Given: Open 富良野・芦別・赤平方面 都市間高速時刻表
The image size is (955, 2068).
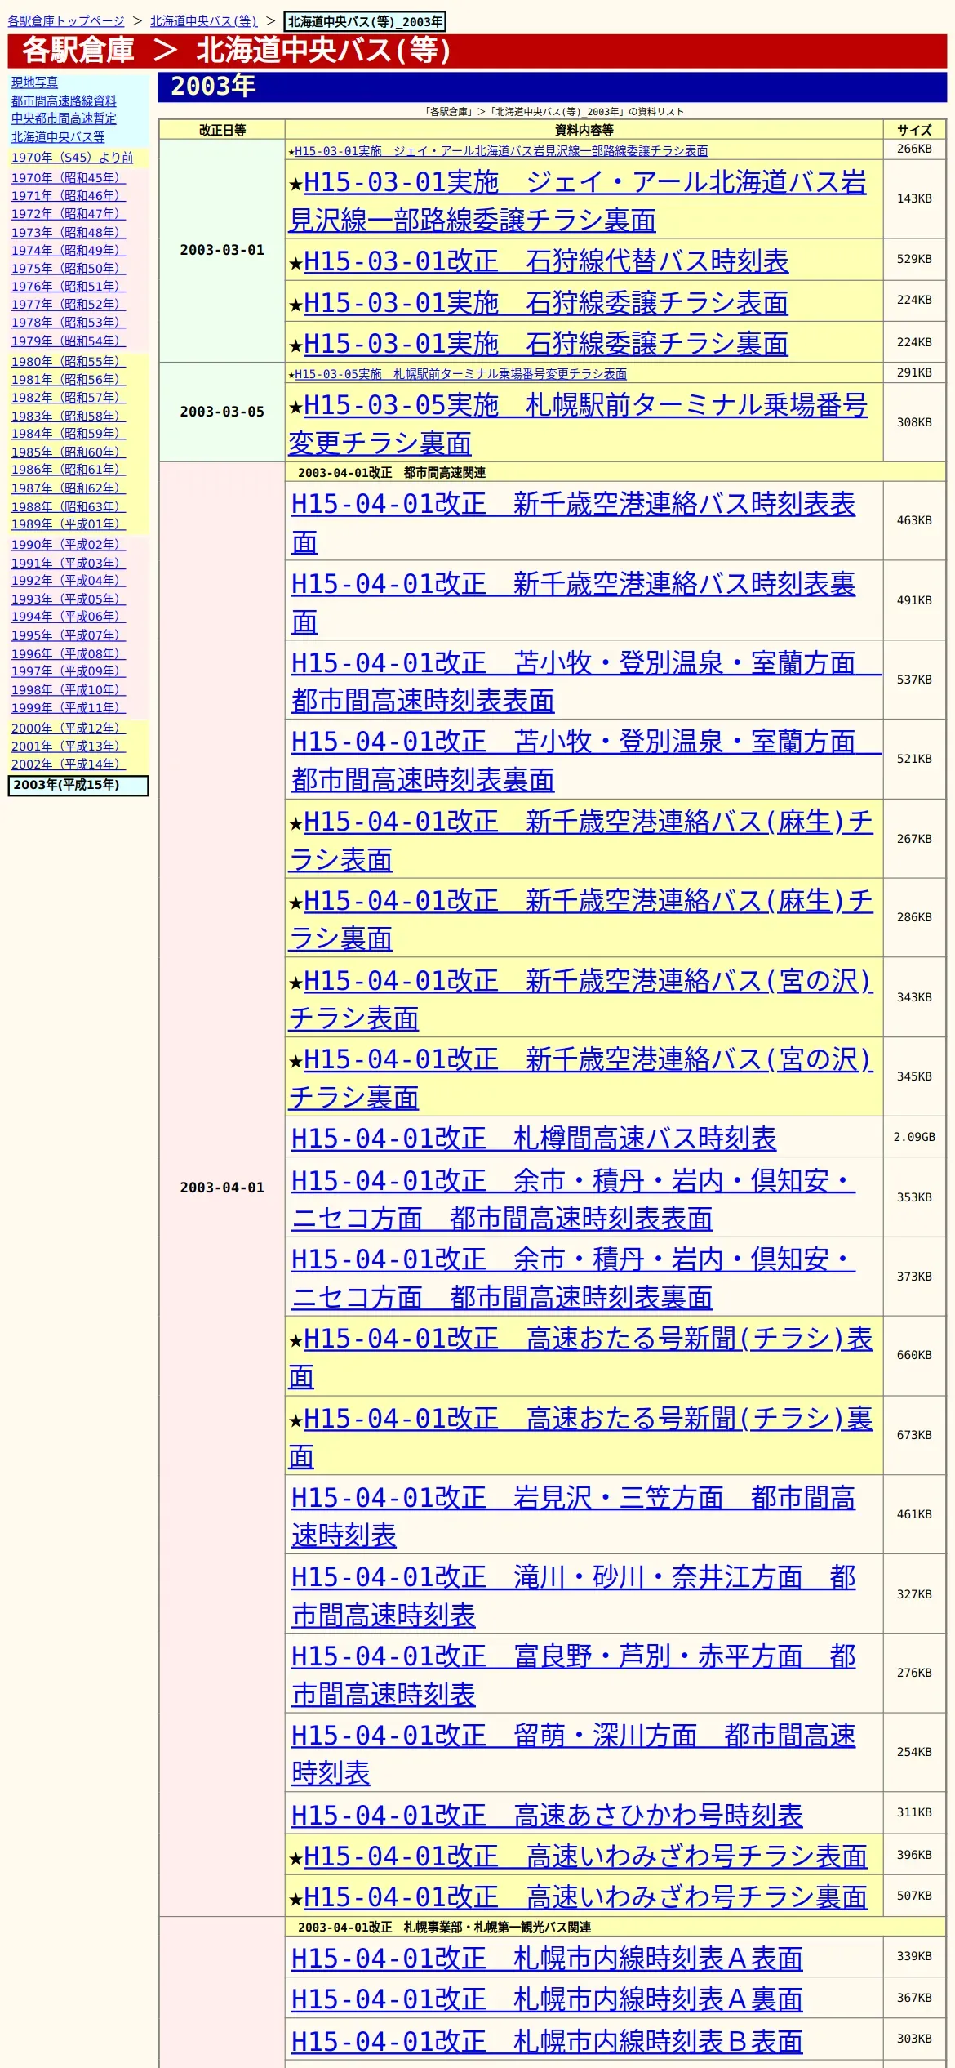Looking at the screenshot, I should [573, 1675].
